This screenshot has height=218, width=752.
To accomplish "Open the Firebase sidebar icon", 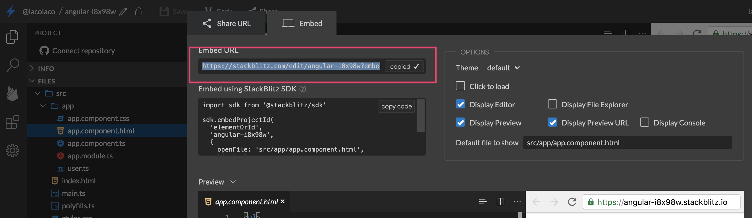I will 13,94.
